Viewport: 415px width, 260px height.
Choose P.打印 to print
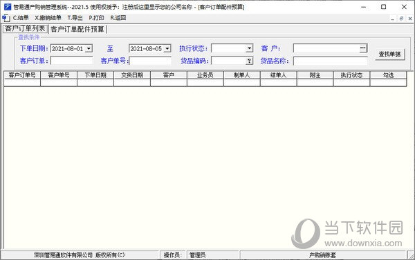96,18
